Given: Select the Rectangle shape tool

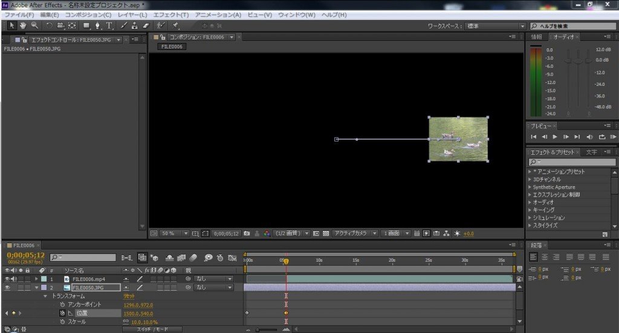Looking at the screenshot, I should tap(86, 25).
